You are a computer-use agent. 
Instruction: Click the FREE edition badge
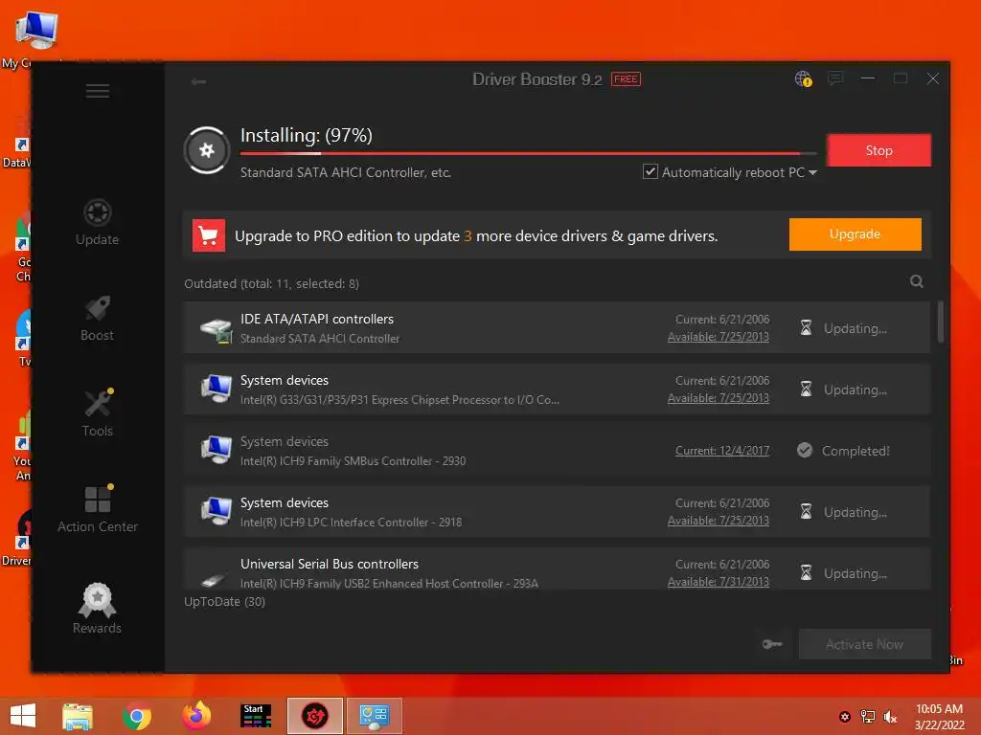(x=626, y=79)
